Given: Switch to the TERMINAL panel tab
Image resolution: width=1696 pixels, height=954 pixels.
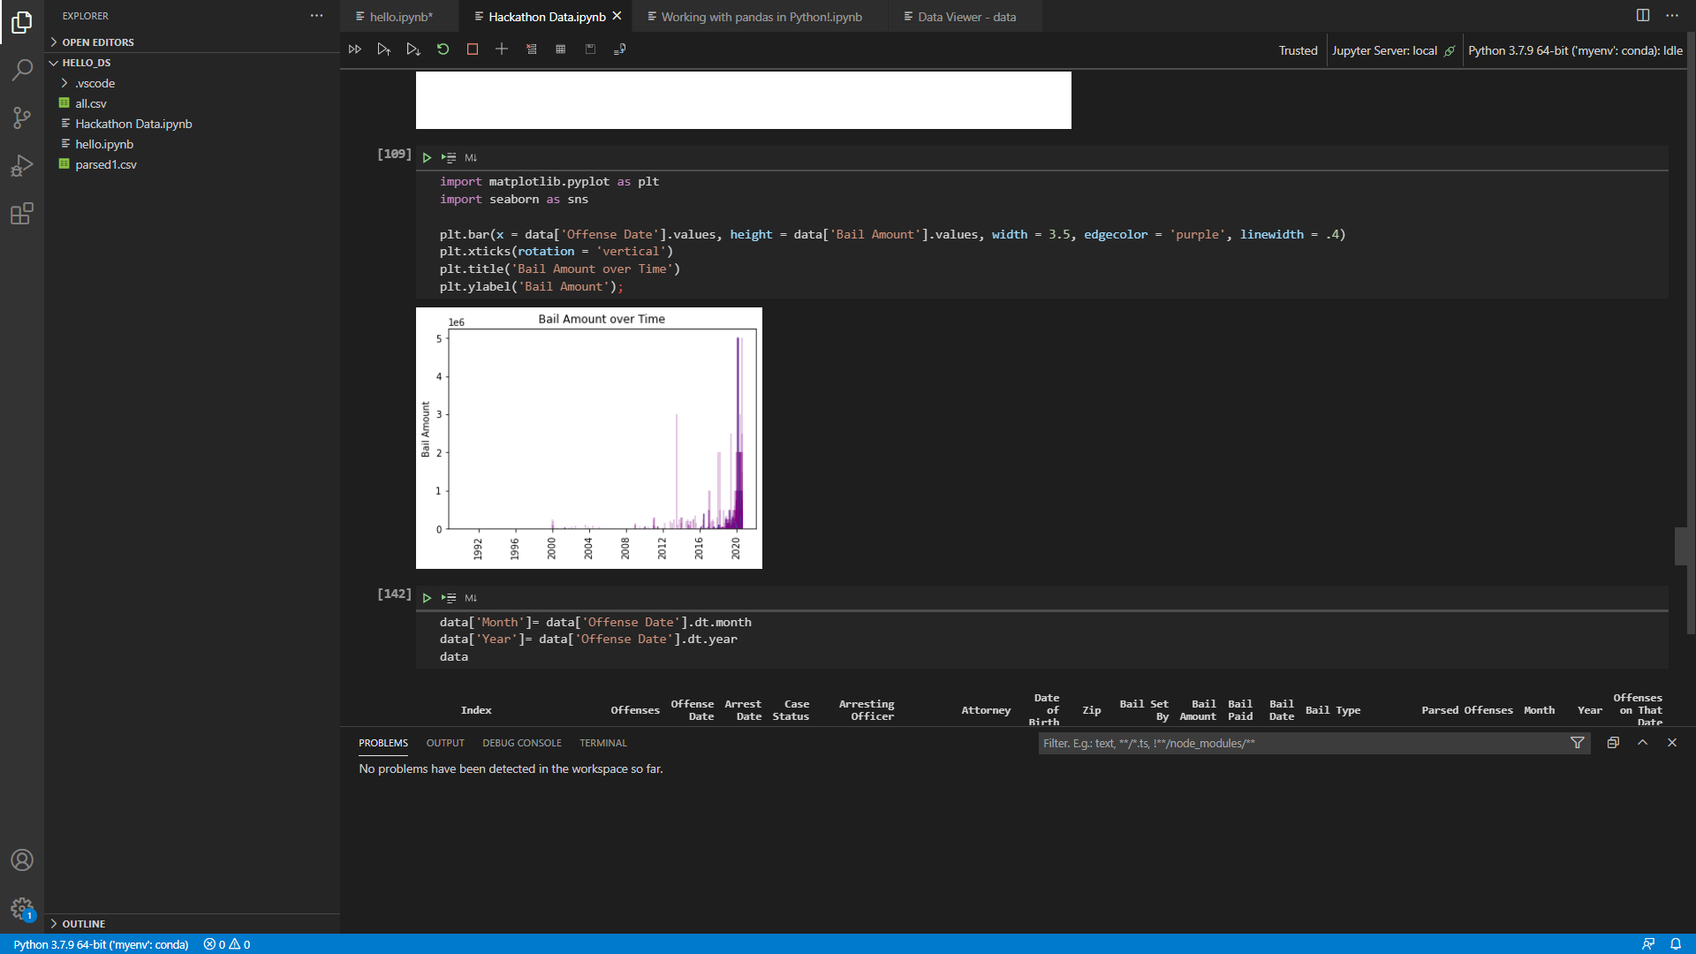Looking at the screenshot, I should (x=602, y=743).
